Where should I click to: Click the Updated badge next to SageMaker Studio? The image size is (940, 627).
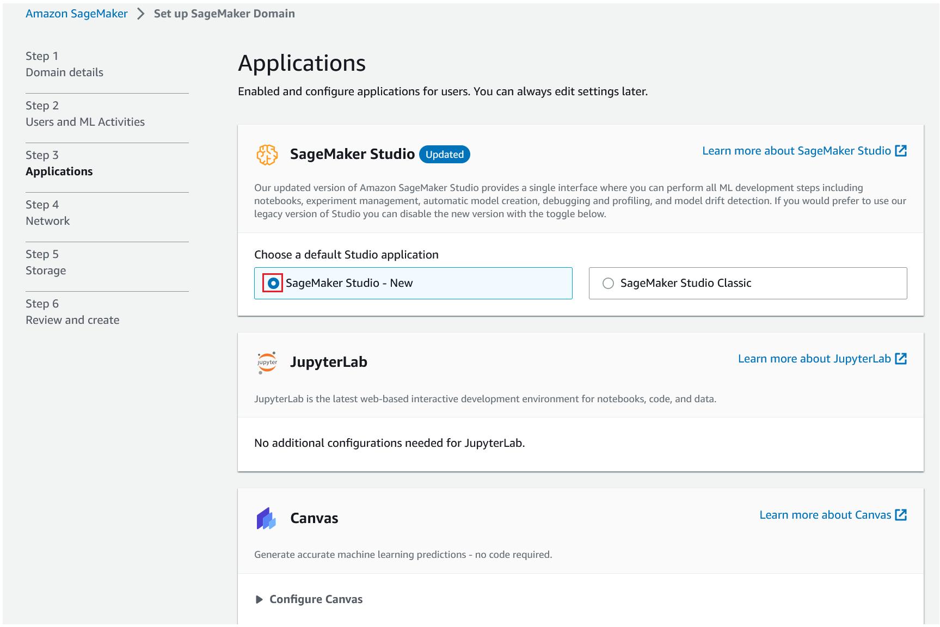pyautogui.click(x=444, y=155)
